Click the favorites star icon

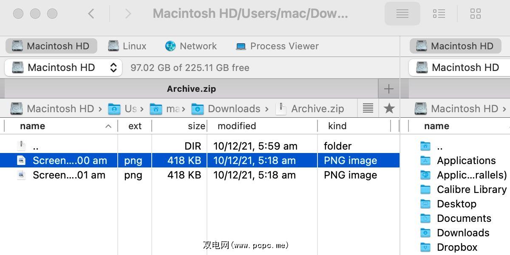pos(389,108)
